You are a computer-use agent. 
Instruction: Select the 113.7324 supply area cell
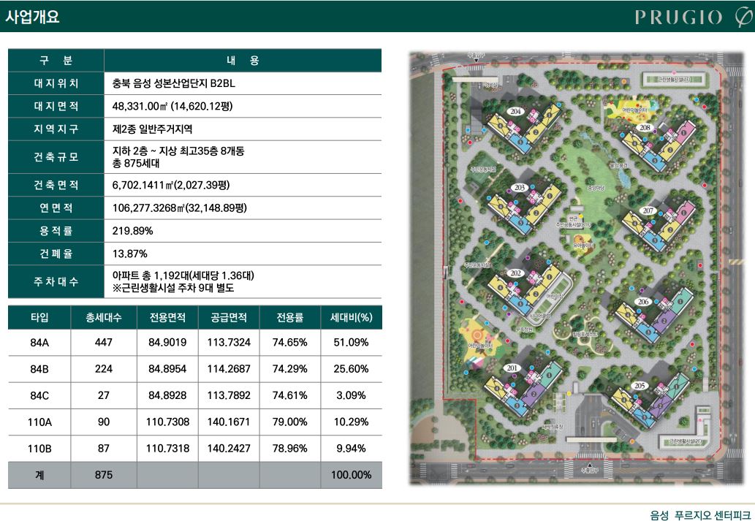click(x=229, y=343)
